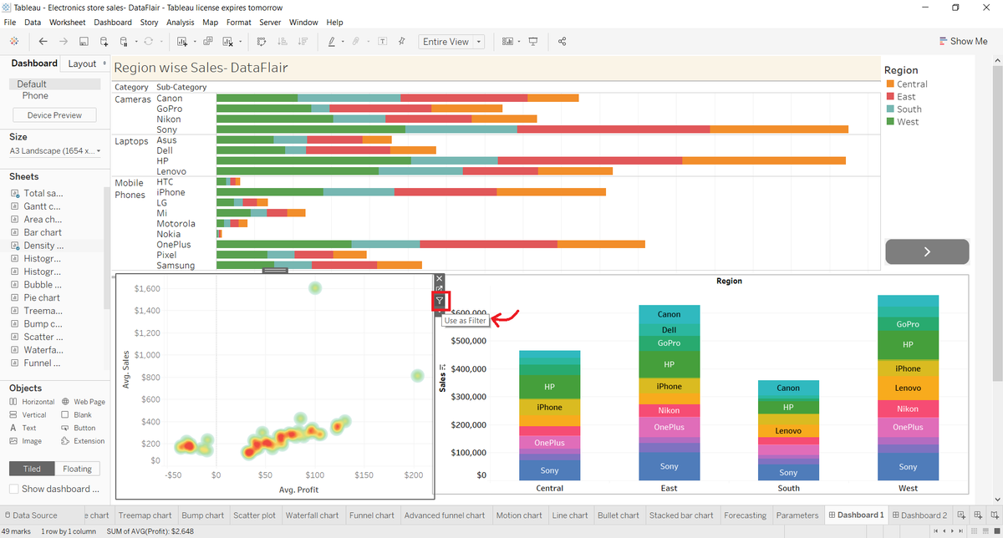Click the Duplicate sheet icon

point(207,41)
